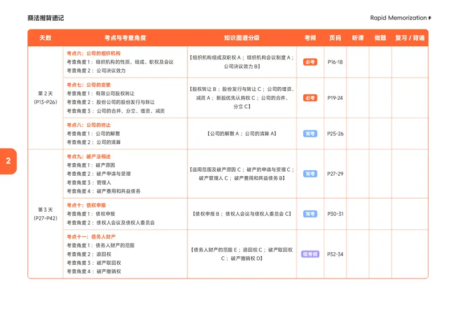Click 考查角度 2：债权人会议及债权人委员会
Image resolution: width=456 pixels, height=323 pixels.
(x=111, y=223)
